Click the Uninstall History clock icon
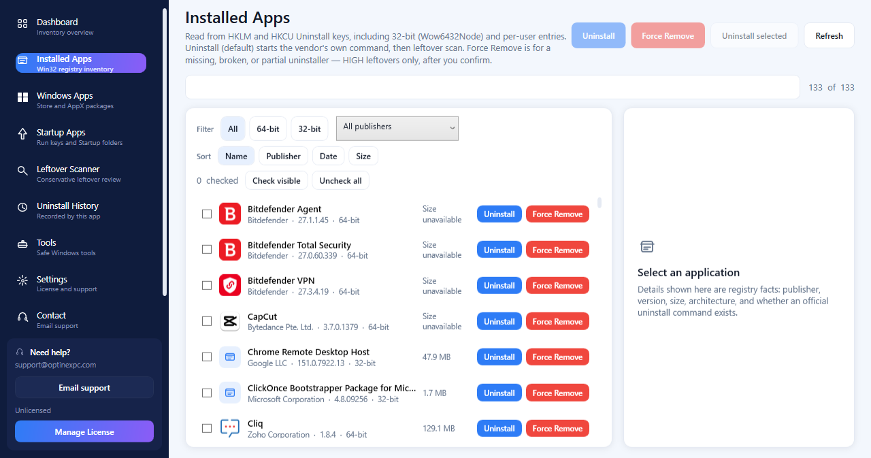This screenshot has height=458, width=871. pyautogui.click(x=22, y=207)
